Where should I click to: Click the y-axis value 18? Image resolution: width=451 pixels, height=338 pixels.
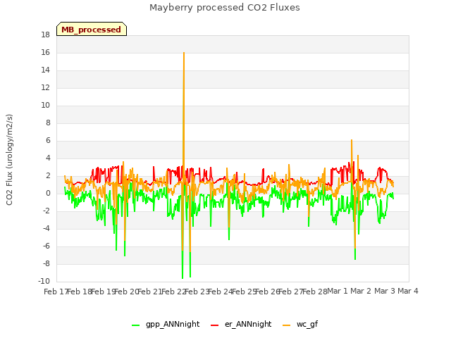coord(45,35)
